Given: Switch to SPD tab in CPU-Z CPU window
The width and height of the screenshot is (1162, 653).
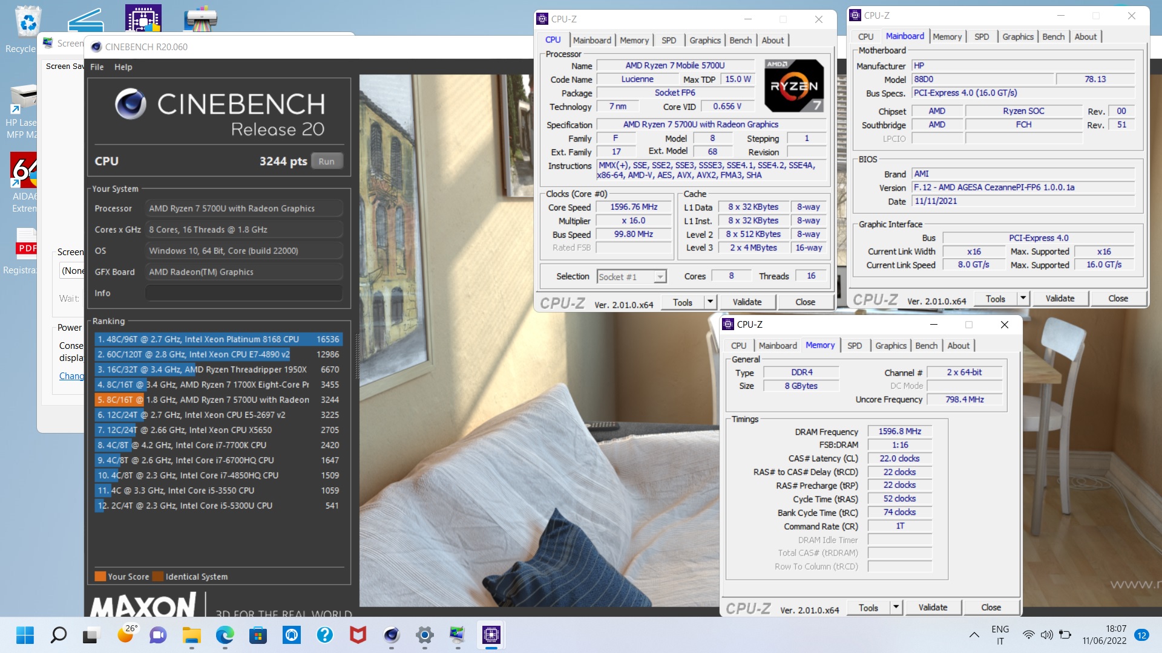Looking at the screenshot, I should pyautogui.click(x=669, y=40).
